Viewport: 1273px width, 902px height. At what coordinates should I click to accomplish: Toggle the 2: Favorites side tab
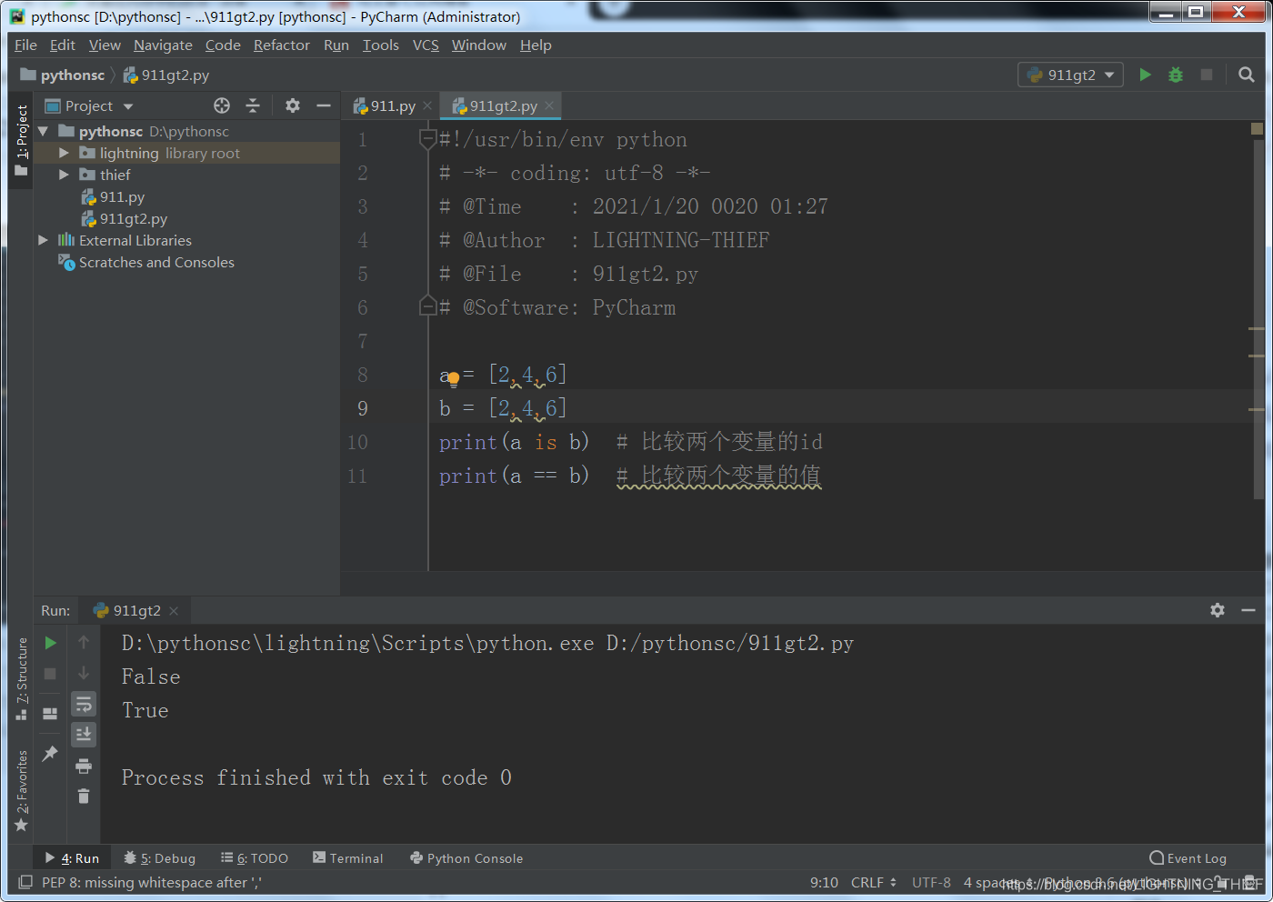(x=21, y=790)
